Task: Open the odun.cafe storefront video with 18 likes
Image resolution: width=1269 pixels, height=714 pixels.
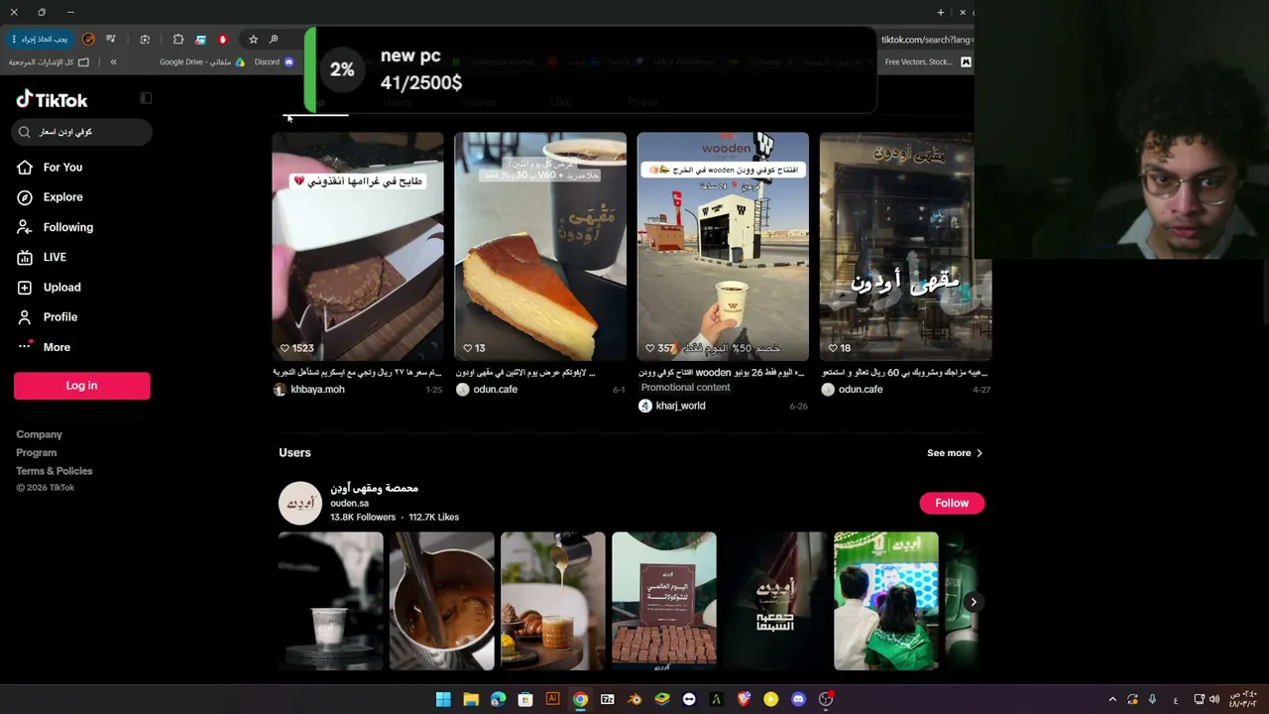Action: coord(905,247)
